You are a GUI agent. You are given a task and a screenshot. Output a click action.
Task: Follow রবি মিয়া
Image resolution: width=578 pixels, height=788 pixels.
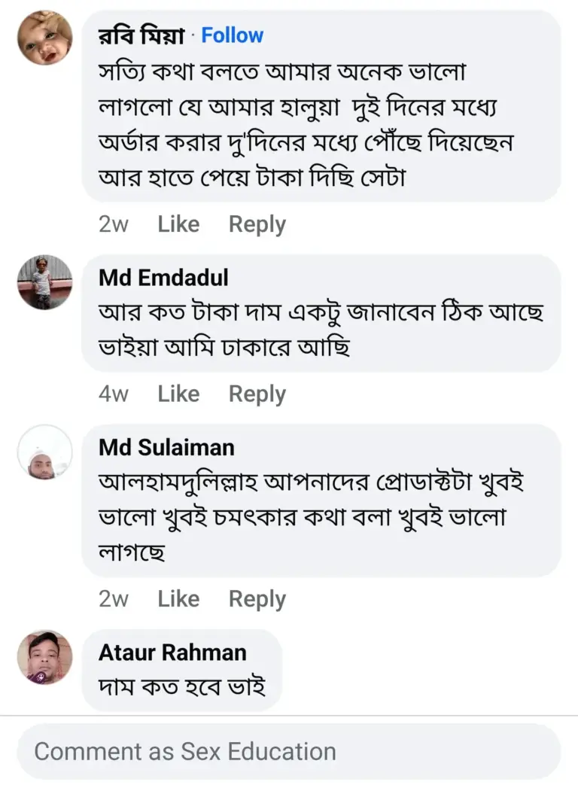point(233,35)
